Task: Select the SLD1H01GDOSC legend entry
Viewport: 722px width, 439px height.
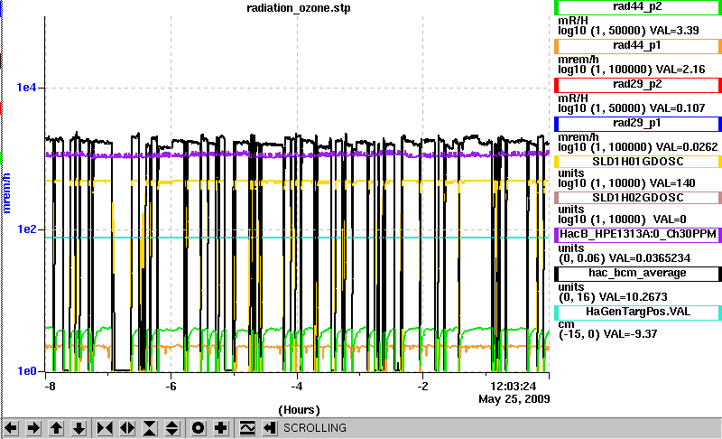Action: click(x=638, y=162)
